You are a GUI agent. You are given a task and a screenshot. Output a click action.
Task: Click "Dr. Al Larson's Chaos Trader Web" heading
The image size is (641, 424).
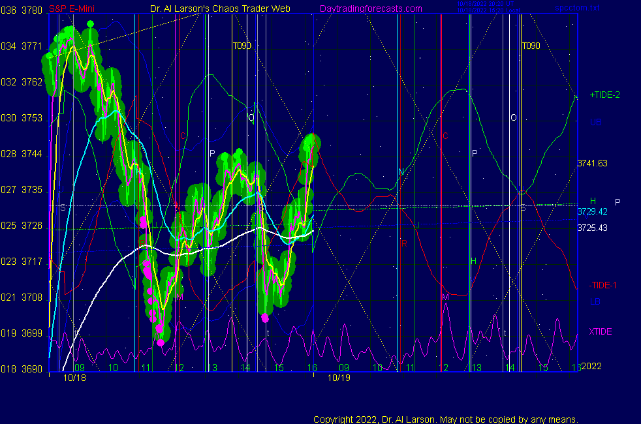pos(220,8)
